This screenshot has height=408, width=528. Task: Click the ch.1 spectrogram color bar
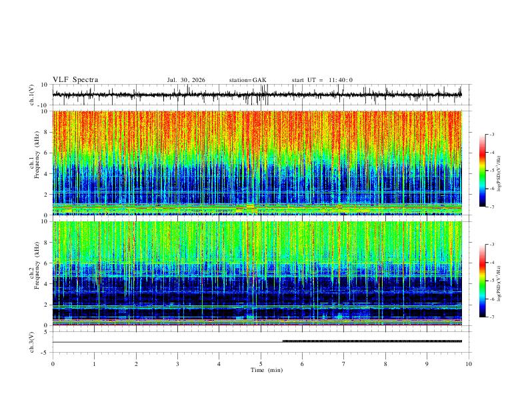[x=482, y=171]
